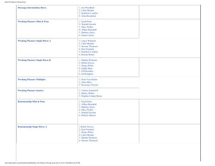Click the Dressage Intermediate Horse heading
The height and width of the screenshot is (166, 215).
pyautogui.click(x=32, y=8)
